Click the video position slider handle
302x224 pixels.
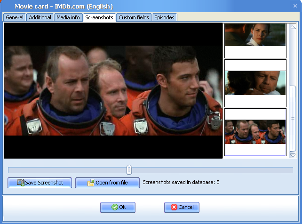(x=129, y=170)
